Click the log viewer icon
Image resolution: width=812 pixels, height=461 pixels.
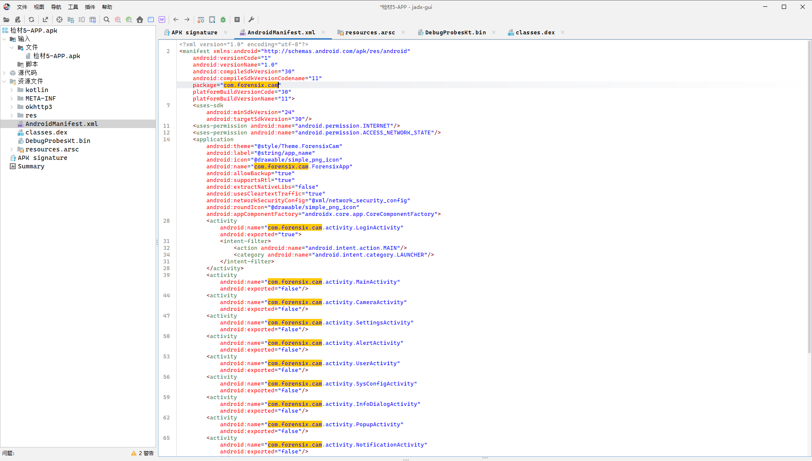click(x=237, y=20)
